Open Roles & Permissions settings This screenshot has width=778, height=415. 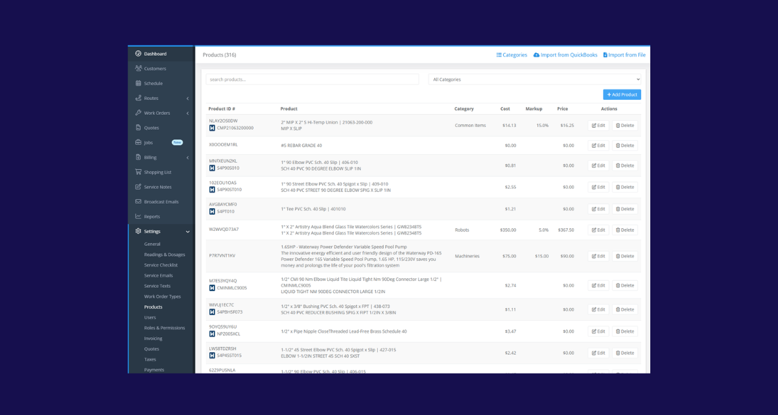(165, 328)
